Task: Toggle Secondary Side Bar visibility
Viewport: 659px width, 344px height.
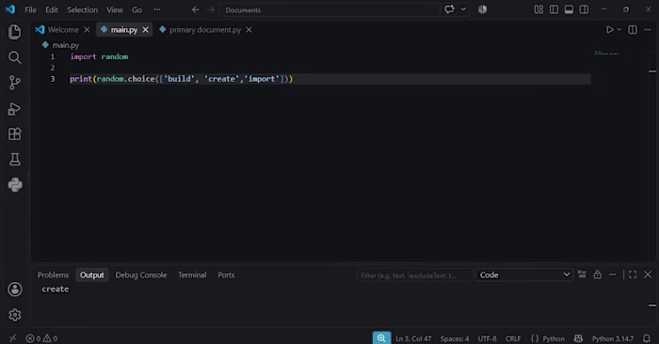Action: coord(585,9)
